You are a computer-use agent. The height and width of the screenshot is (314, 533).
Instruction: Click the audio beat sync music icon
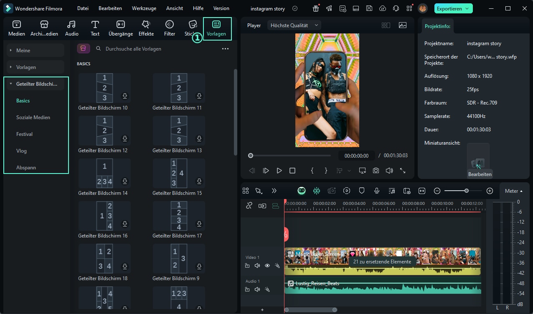click(392, 191)
